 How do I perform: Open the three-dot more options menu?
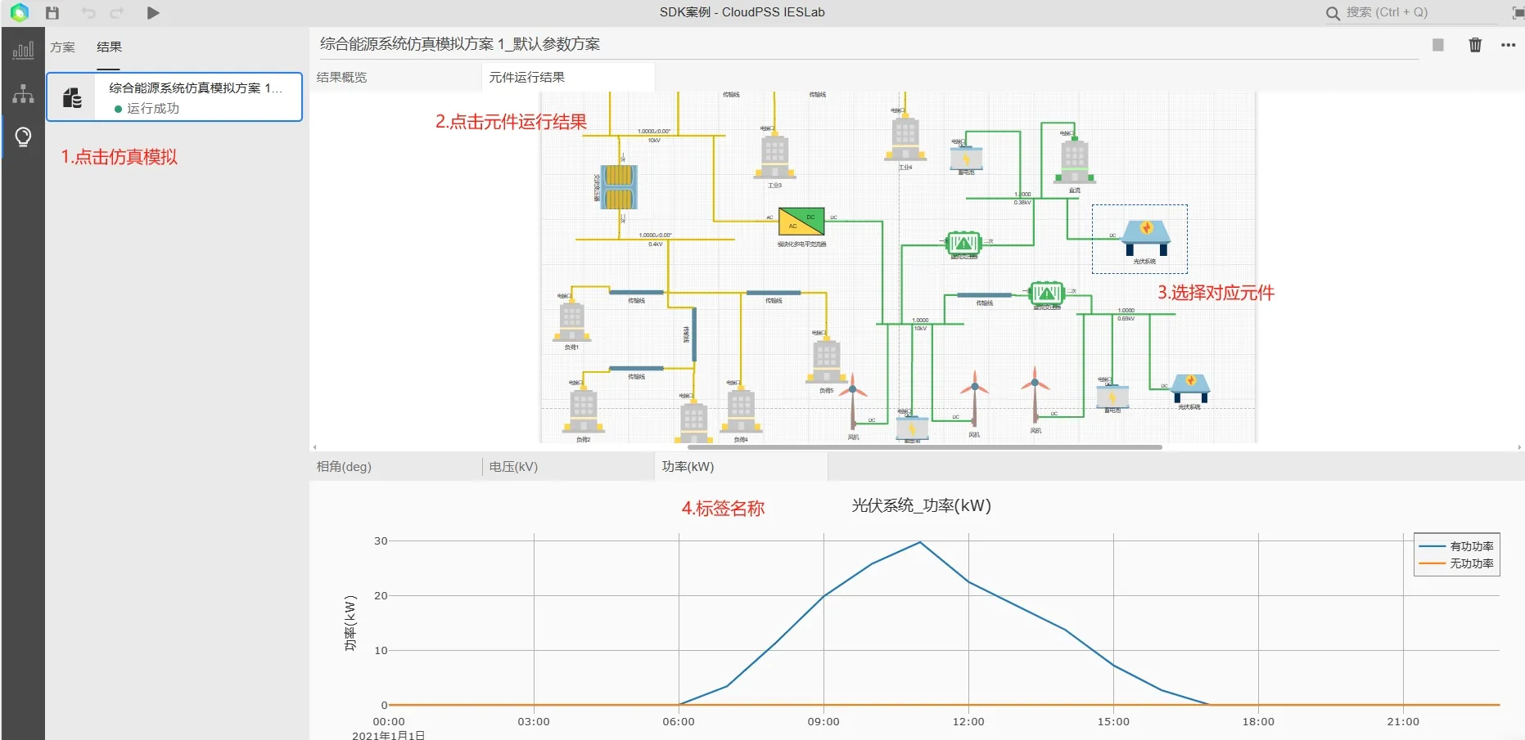(1509, 45)
